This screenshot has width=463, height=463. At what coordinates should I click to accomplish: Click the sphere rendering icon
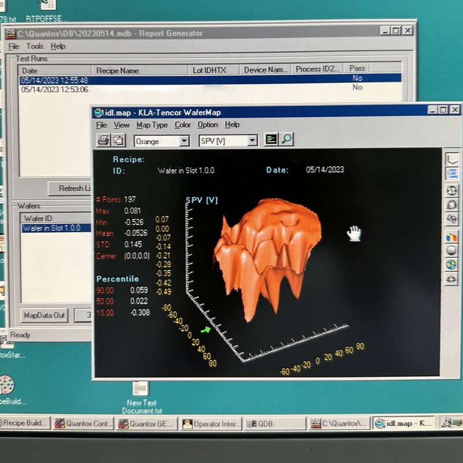tap(451, 251)
